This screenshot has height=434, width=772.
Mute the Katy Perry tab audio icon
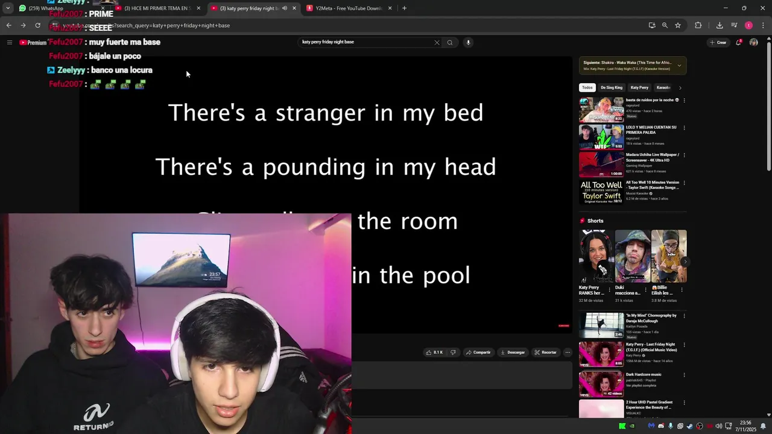pyautogui.click(x=285, y=8)
